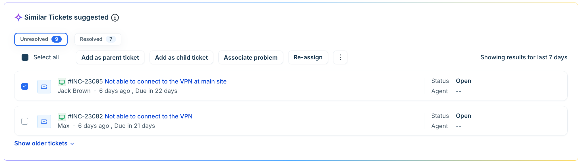
Task: Click ticket type icon for INC-23082
Action: coord(44,122)
